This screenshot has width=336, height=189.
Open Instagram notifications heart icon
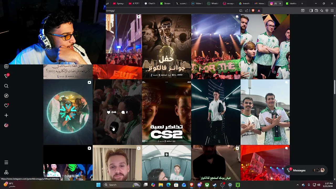[6, 106]
